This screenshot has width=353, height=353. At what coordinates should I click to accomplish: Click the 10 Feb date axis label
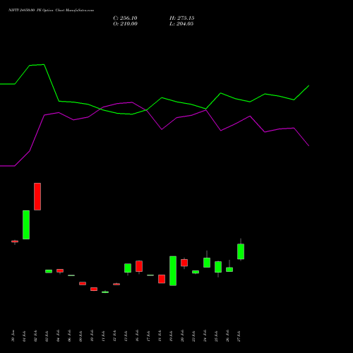tap(92, 336)
